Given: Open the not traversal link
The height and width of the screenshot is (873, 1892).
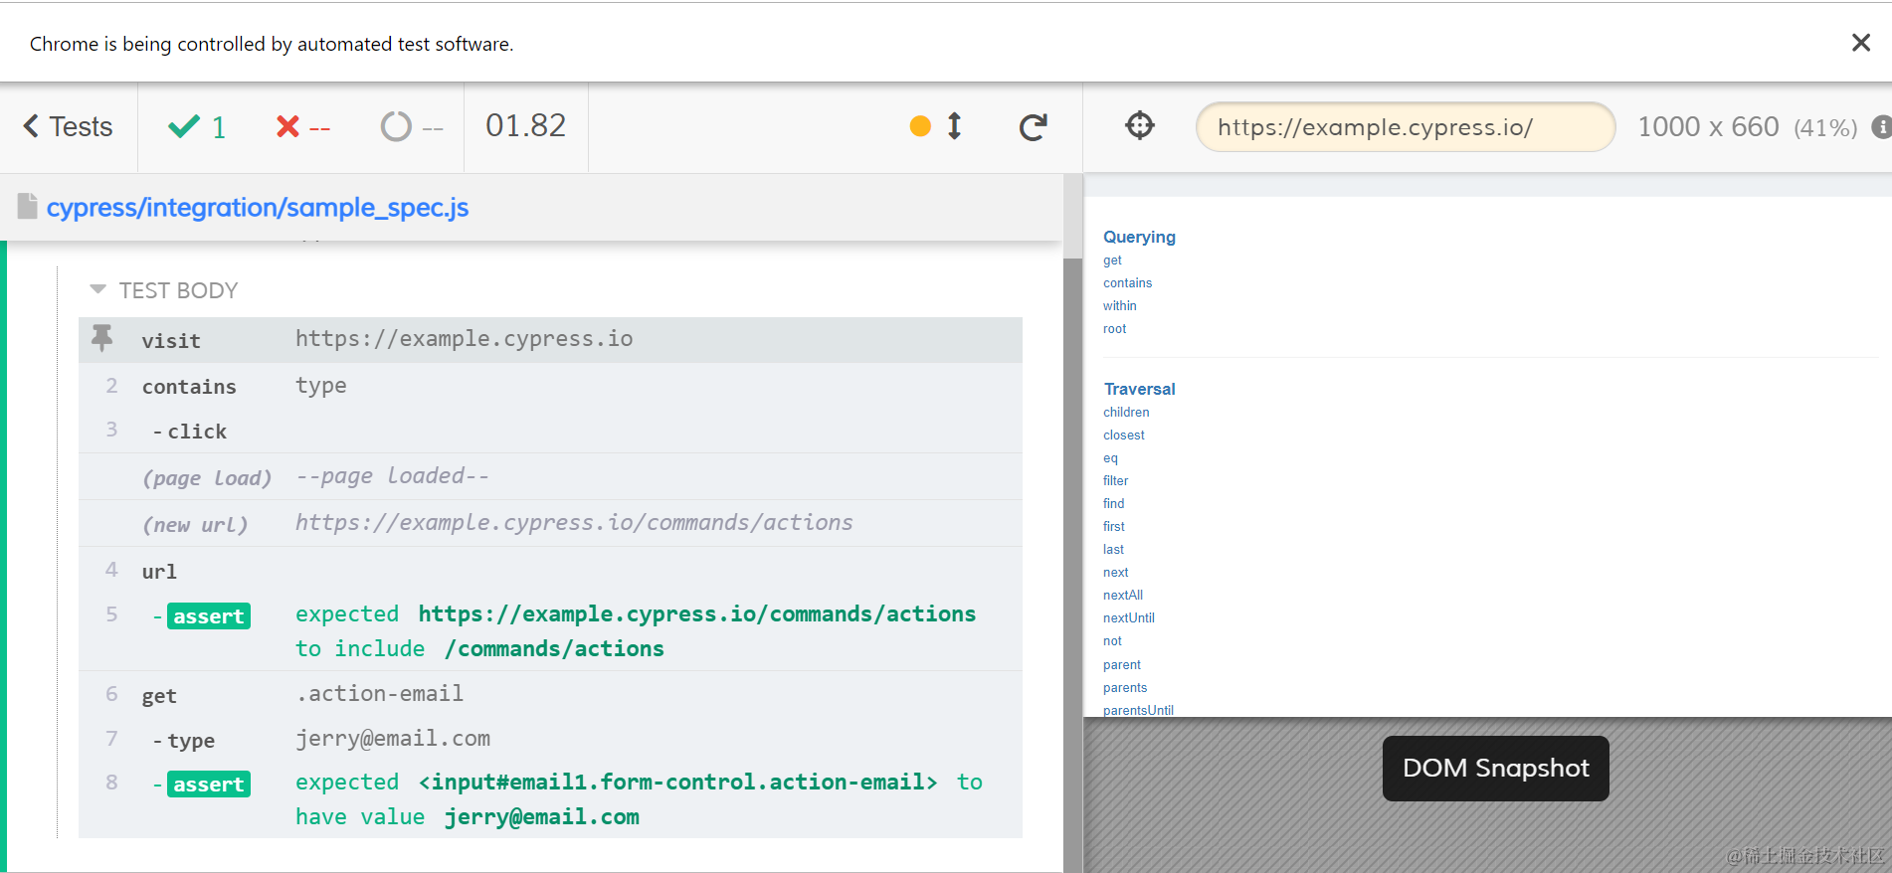Looking at the screenshot, I should [x=1112, y=641].
